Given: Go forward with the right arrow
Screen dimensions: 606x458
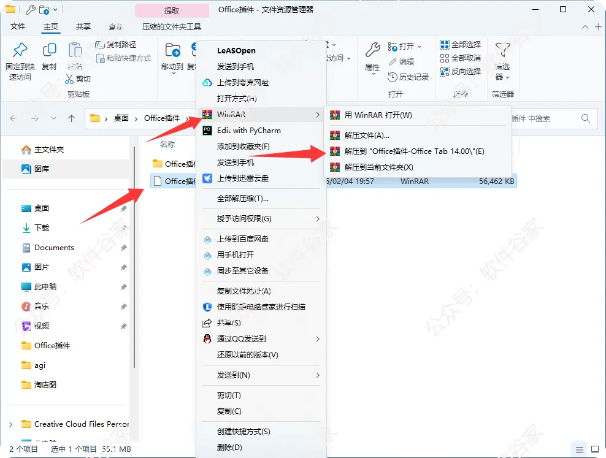Looking at the screenshot, I should 35,118.
